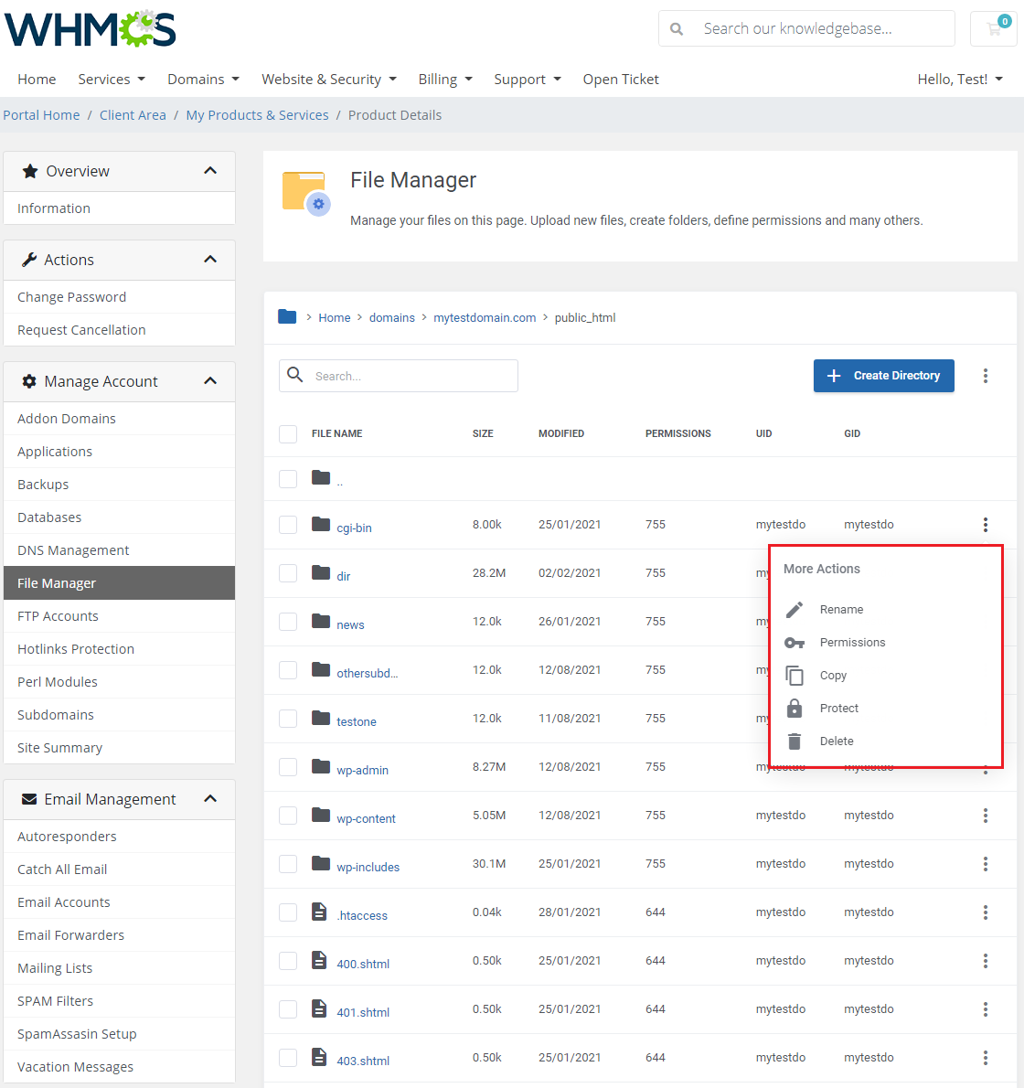Open the toolbar three-dot menu beside Create Directory
The image size is (1024, 1088).
(986, 376)
